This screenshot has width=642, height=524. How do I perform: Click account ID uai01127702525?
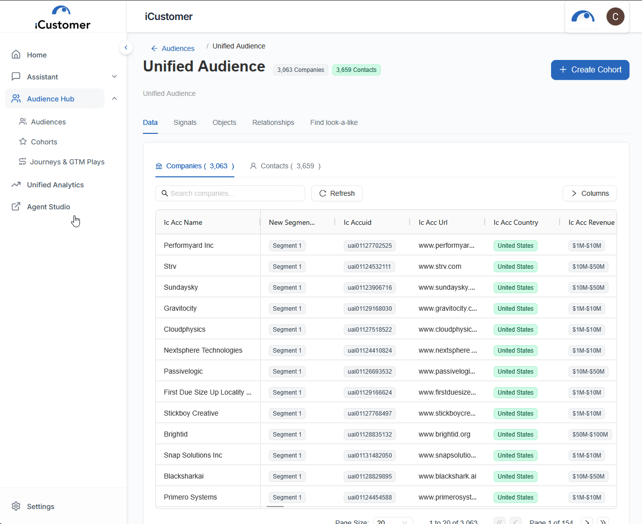(x=370, y=246)
